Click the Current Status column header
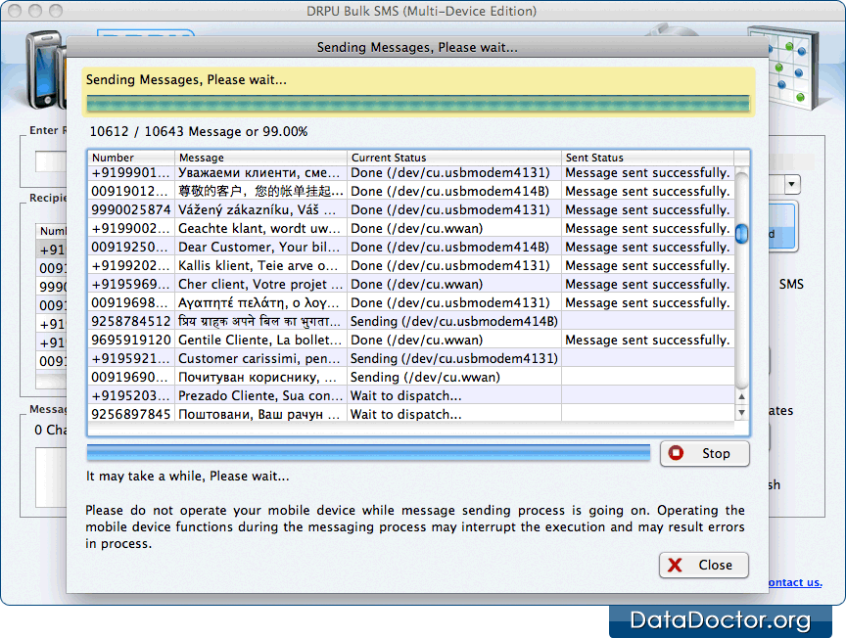846x638 pixels. (453, 158)
